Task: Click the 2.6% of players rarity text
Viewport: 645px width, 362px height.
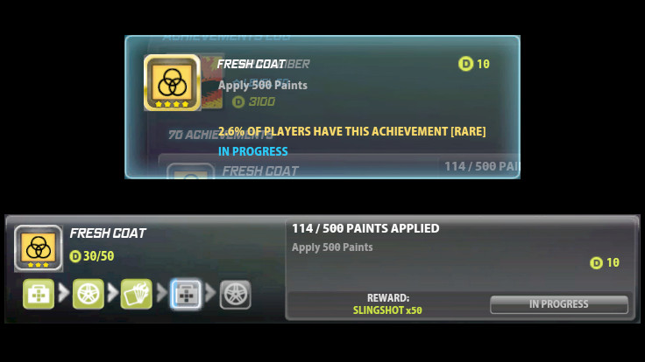Action: [351, 131]
